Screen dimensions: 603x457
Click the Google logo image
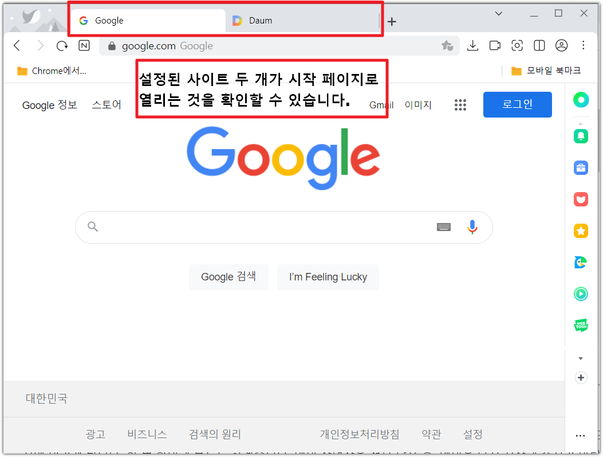[x=283, y=158]
